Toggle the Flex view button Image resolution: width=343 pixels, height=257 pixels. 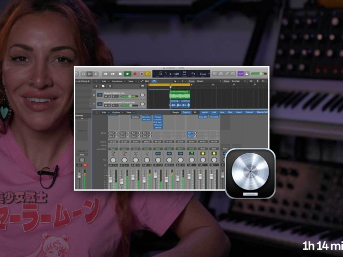[147, 81]
